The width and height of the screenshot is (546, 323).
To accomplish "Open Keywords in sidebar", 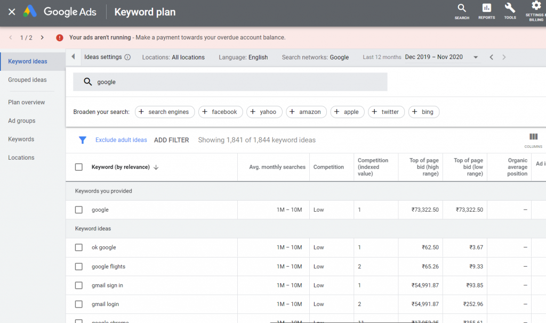I will [x=21, y=139].
